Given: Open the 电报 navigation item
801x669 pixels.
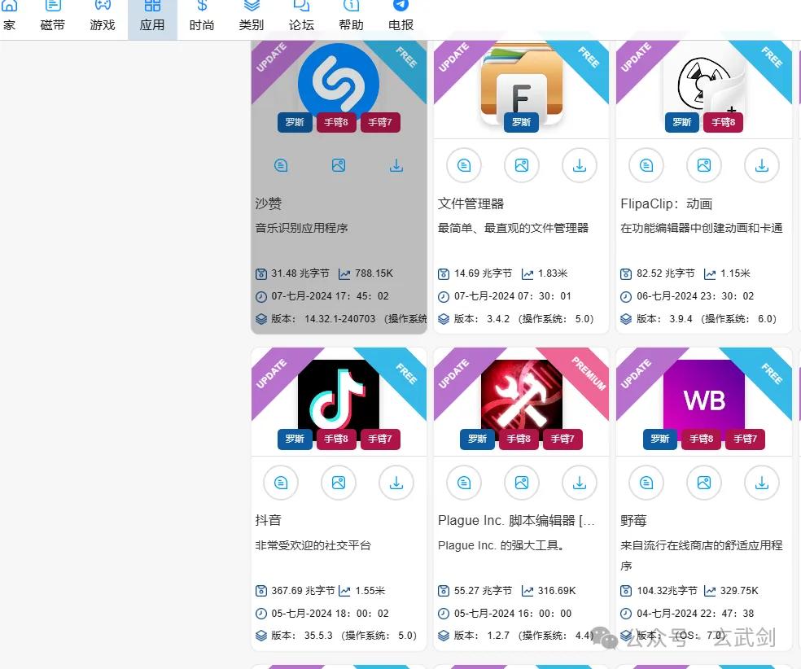Looking at the screenshot, I should [400, 17].
